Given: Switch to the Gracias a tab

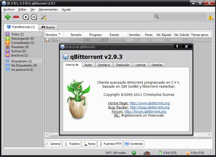Looking at the screenshot, I should (104, 65).
